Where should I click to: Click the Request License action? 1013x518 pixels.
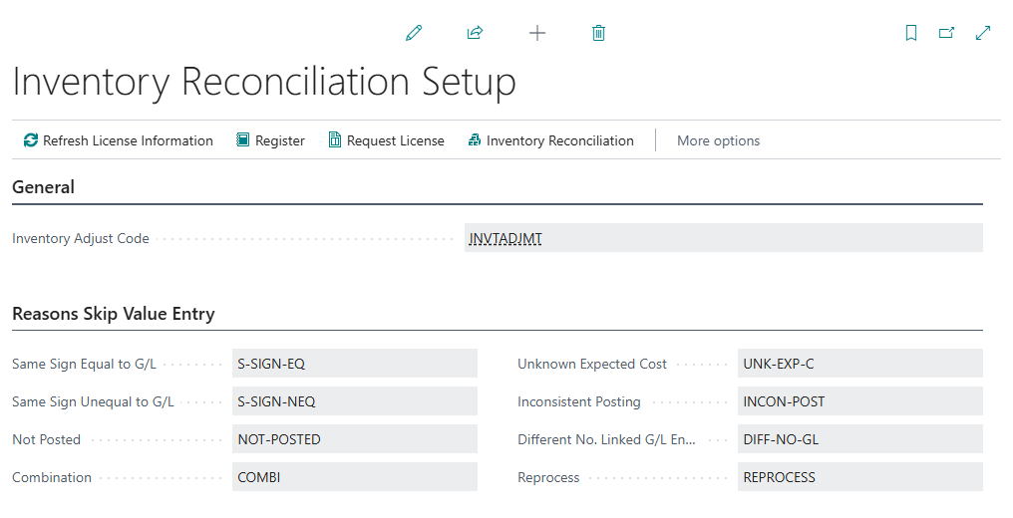(x=386, y=140)
